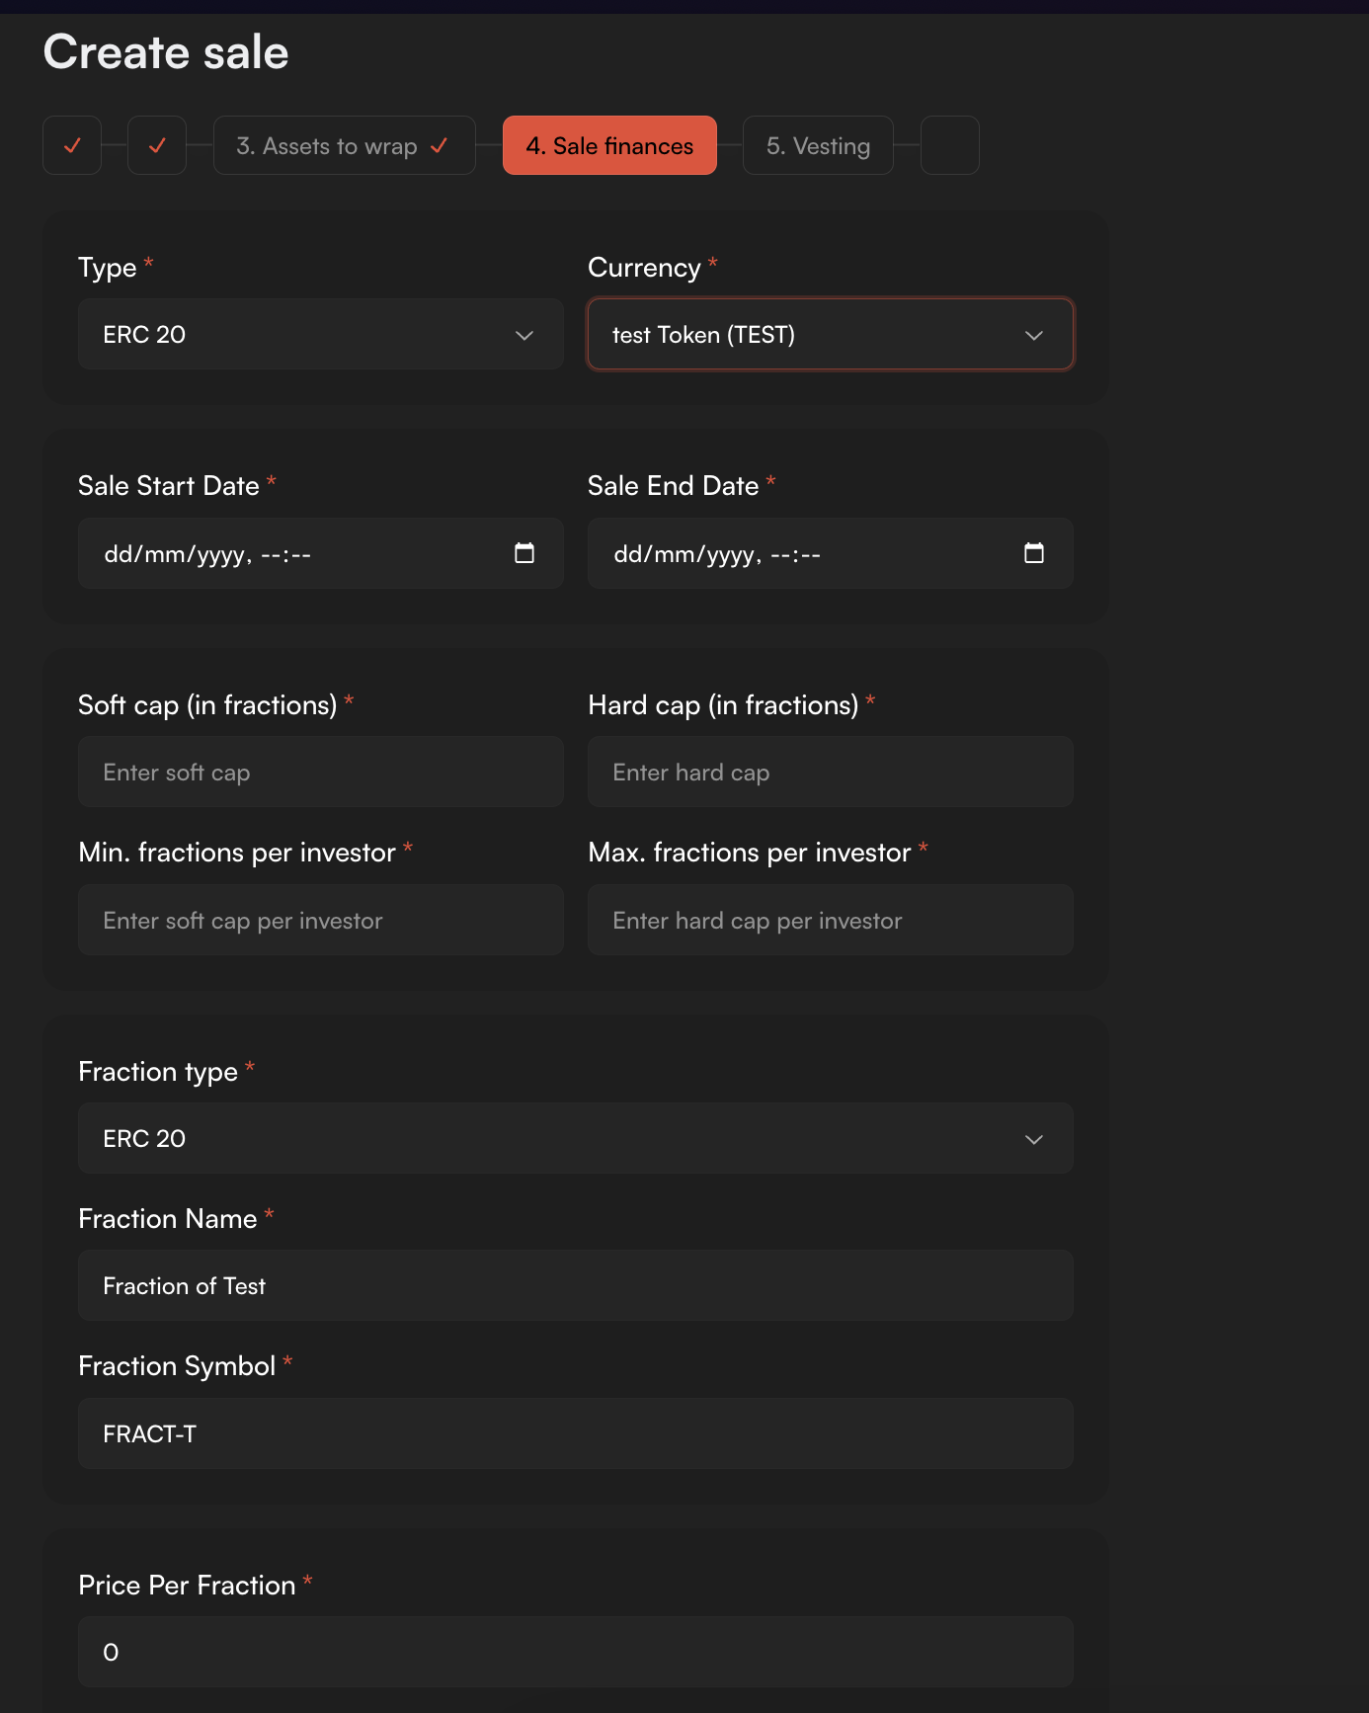Open the Currency test Token dropdown

(x=831, y=335)
